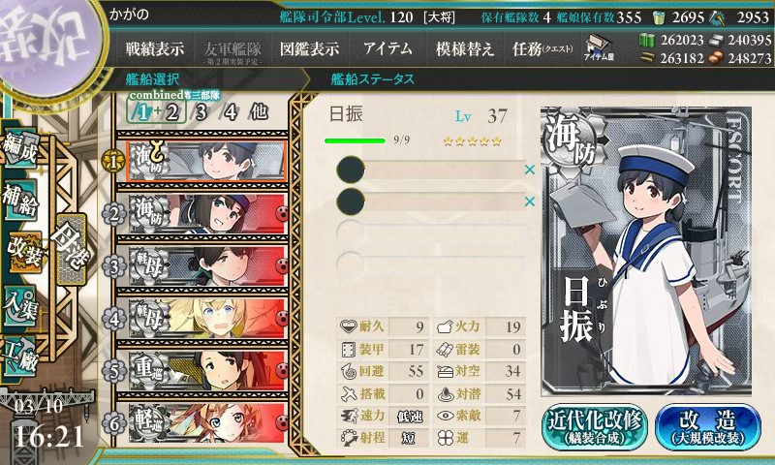Remove the second equipment slot with X
This screenshot has height=465, width=775.
529,201
